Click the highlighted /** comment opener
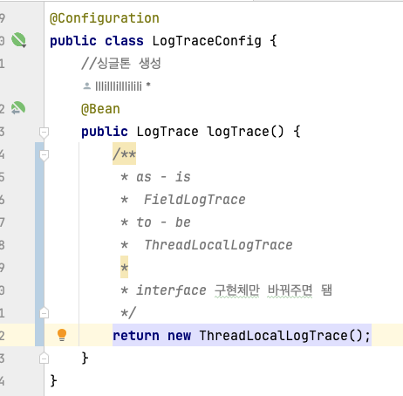 124,154
